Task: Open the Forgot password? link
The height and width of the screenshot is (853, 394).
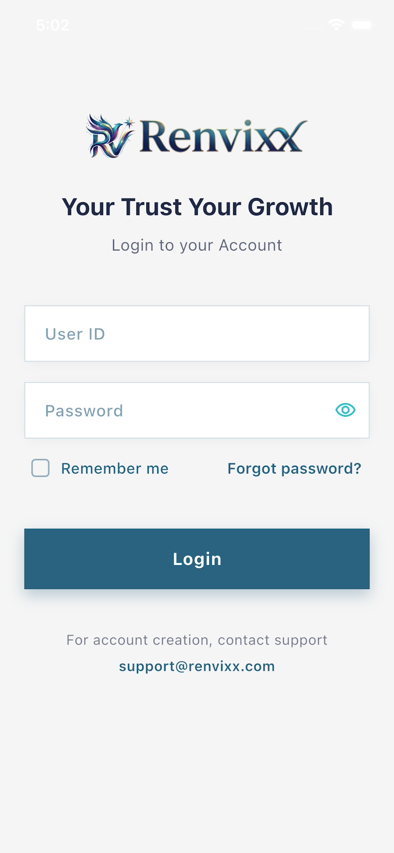Action: [294, 468]
